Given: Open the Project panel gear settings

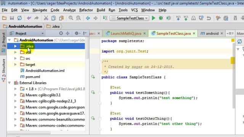Looking at the screenshot, I should [77, 33].
